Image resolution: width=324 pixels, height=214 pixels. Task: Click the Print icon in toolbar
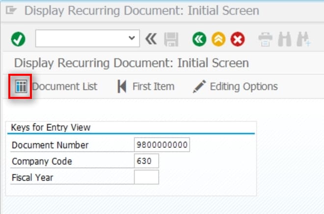click(x=265, y=39)
